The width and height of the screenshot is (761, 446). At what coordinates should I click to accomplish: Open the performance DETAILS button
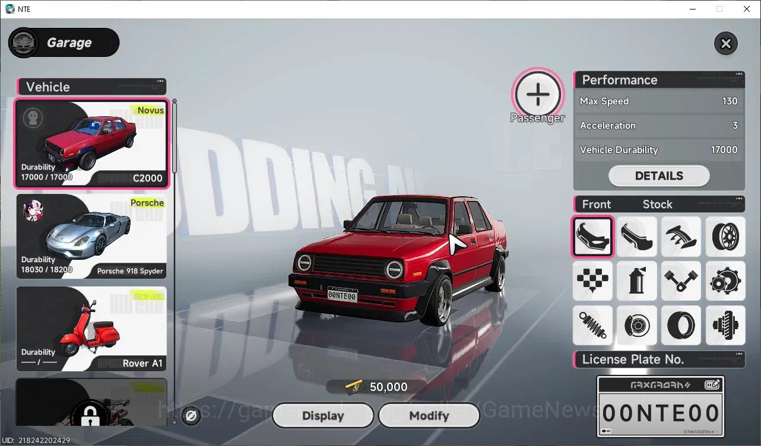pos(659,176)
